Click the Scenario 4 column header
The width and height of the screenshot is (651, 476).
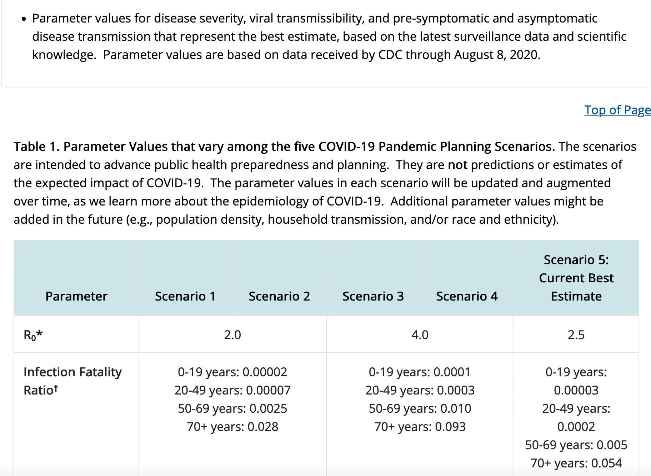click(x=467, y=296)
